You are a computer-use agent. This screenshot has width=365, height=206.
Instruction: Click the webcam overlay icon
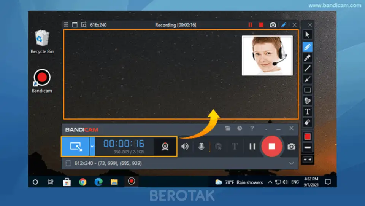165,146
